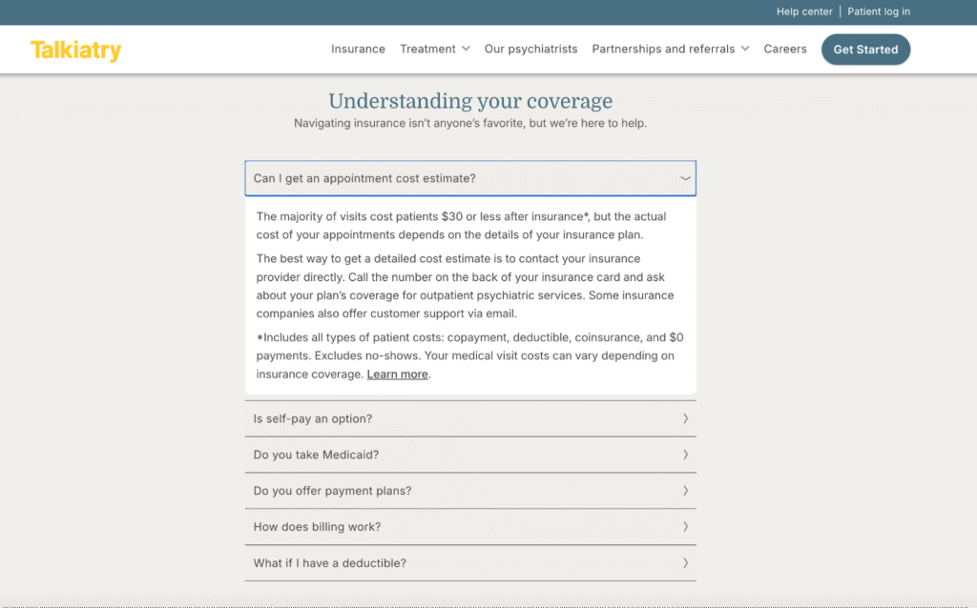
Task: Click chevron arrow beside Medicaid question
Action: coord(685,455)
